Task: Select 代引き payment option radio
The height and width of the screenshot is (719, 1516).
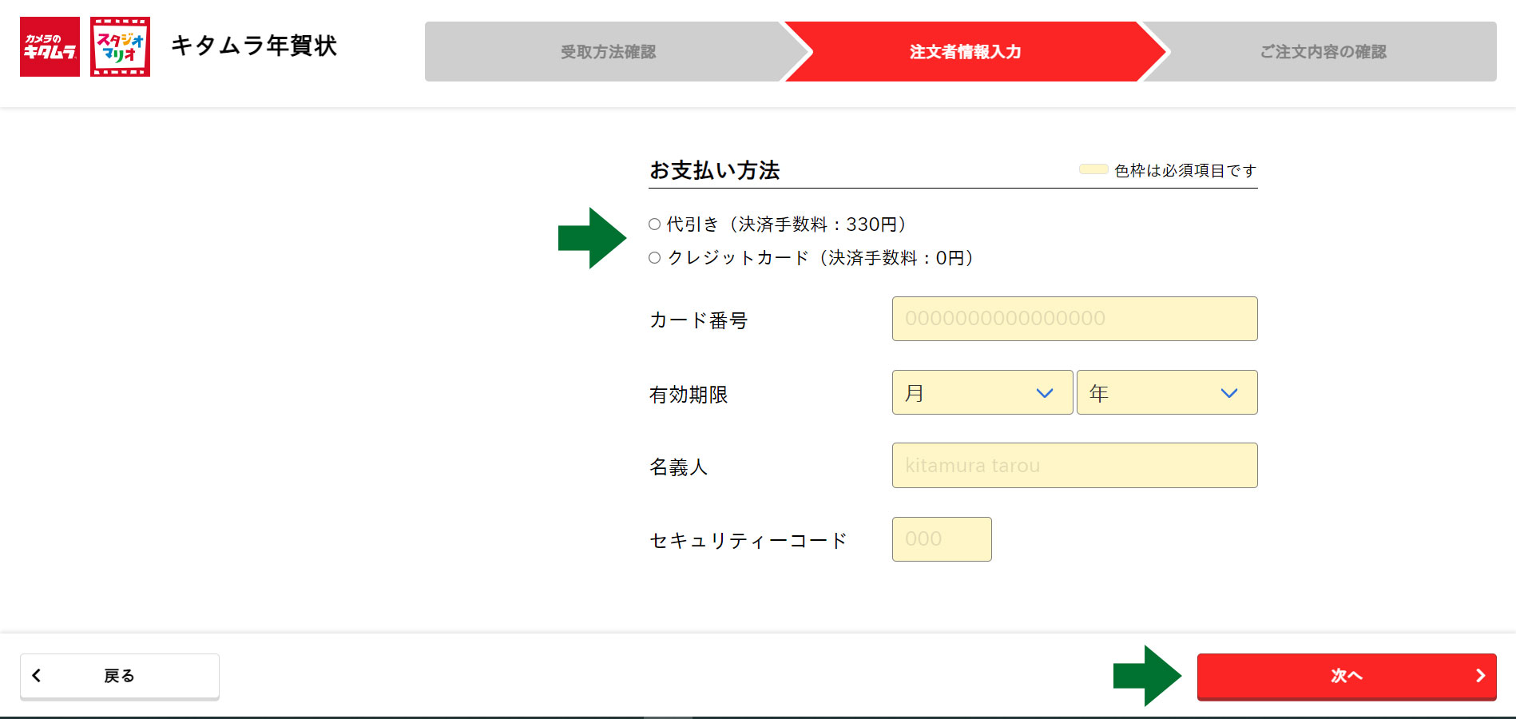Action: pyautogui.click(x=654, y=224)
